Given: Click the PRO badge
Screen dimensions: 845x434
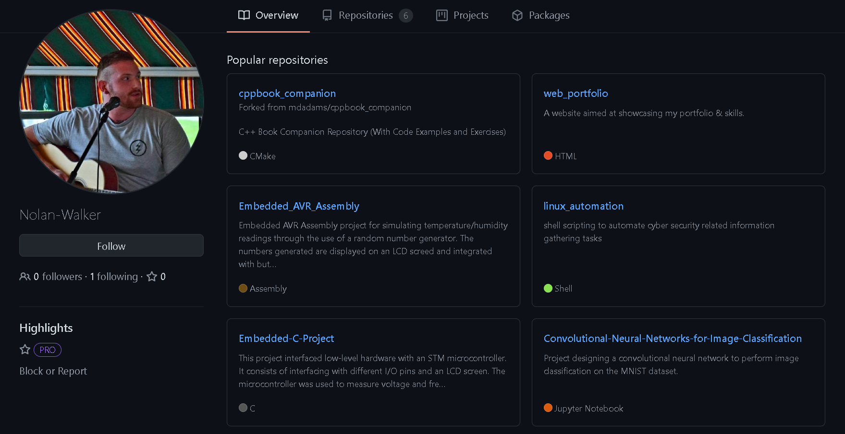Looking at the screenshot, I should point(48,350).
